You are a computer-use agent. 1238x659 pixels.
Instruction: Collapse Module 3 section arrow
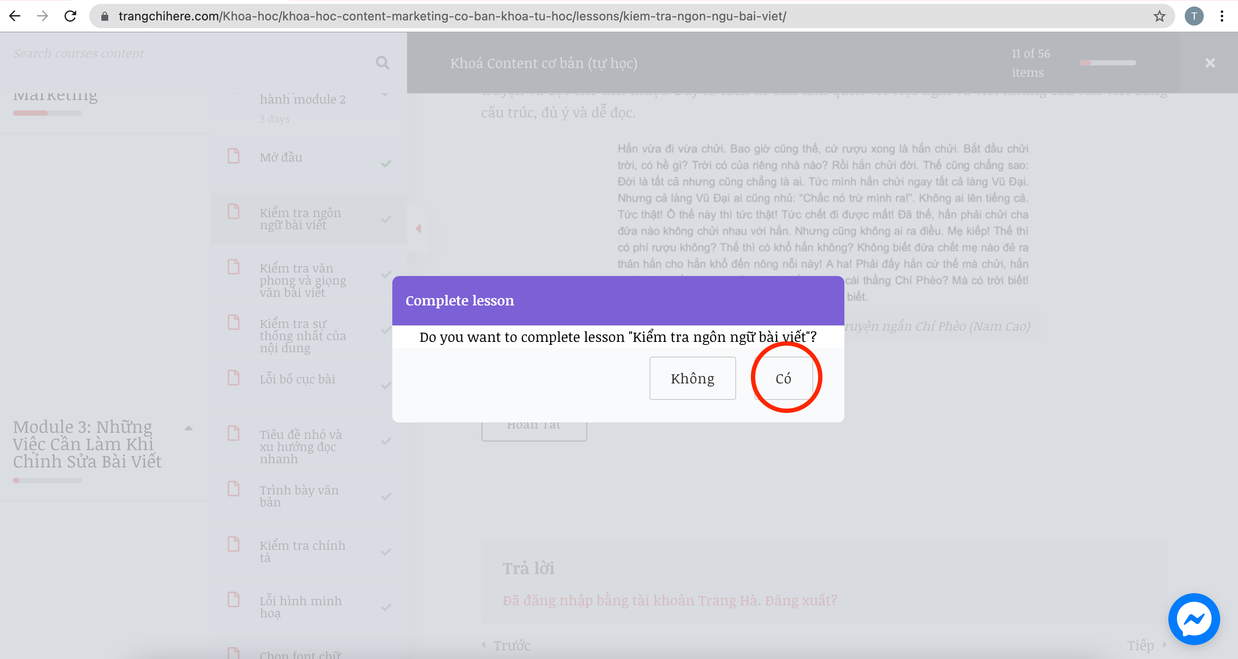(189, 428)
